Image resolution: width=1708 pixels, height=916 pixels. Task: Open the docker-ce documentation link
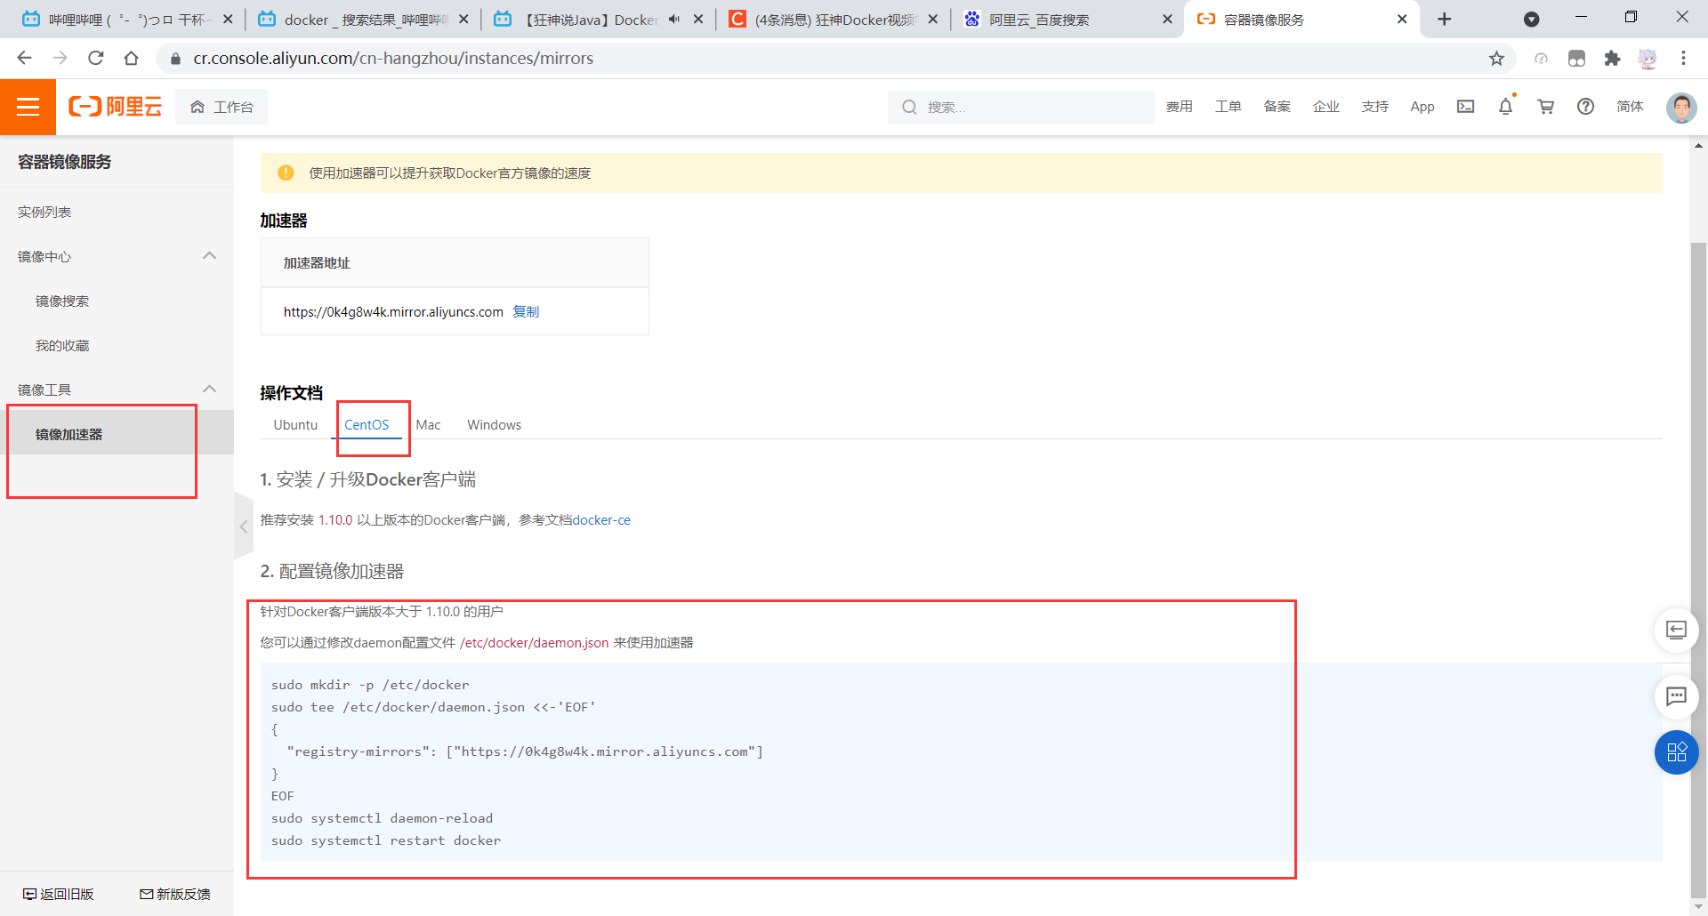[x=601, y=519]
